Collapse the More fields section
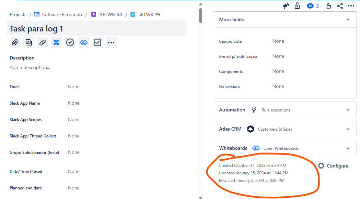 348,19
